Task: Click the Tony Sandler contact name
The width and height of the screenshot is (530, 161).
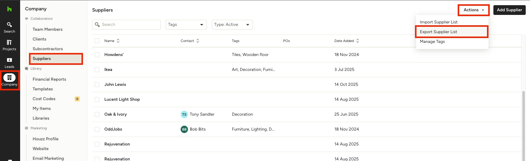Action: coord(202,114)
